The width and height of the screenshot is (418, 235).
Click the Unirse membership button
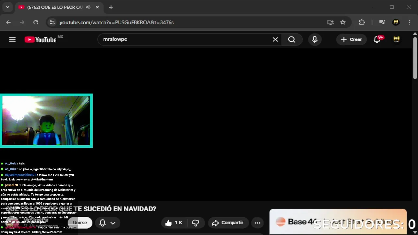tap(80, 223)
